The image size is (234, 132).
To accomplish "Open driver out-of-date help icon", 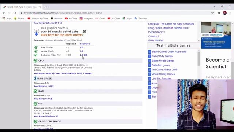I will pos(84,32).
